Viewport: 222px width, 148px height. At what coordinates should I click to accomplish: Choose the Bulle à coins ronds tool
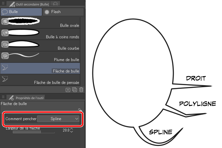point(40,34)
